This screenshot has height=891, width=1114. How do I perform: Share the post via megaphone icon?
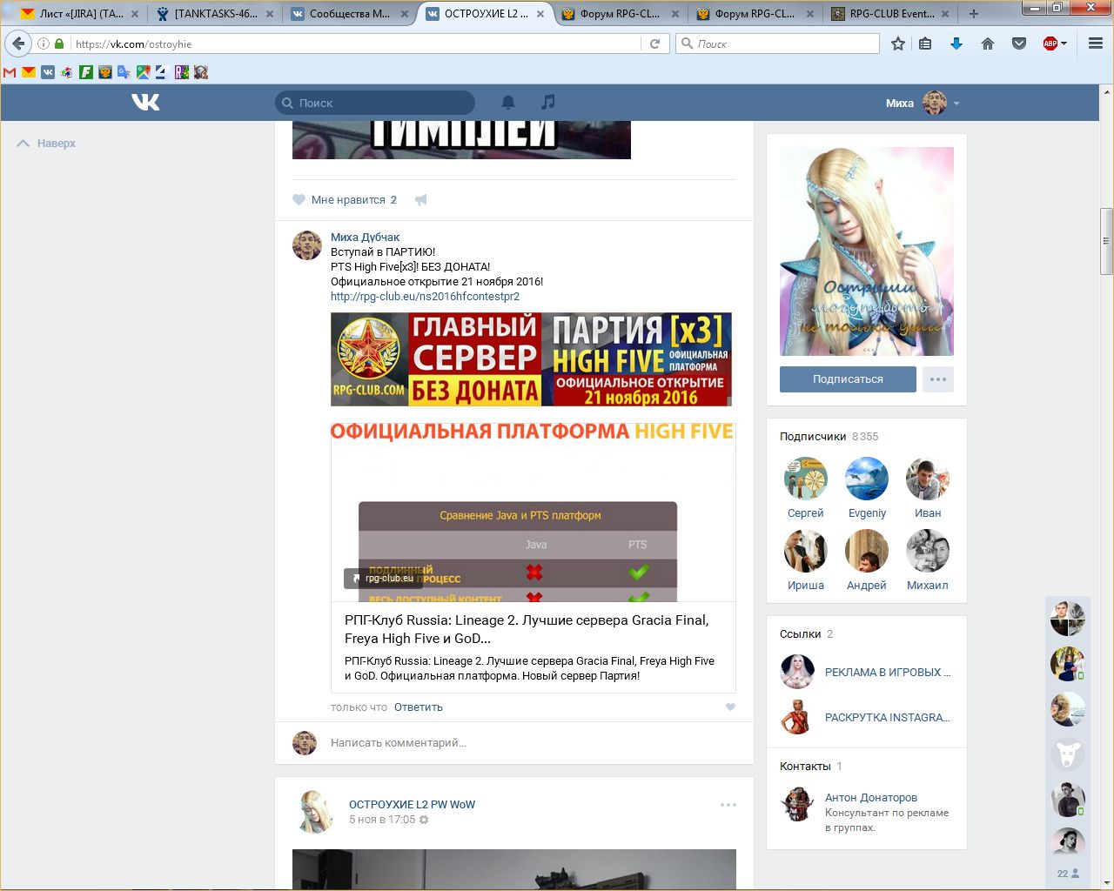coord(421,200)
